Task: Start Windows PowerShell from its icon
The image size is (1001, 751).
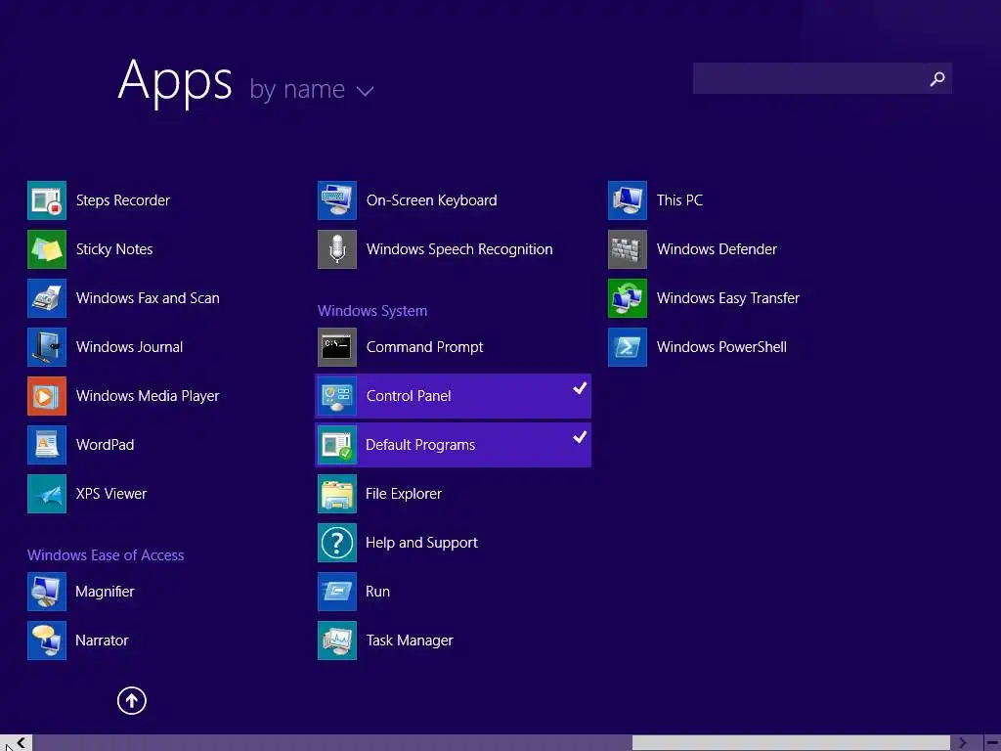Action: coord(628,347)
